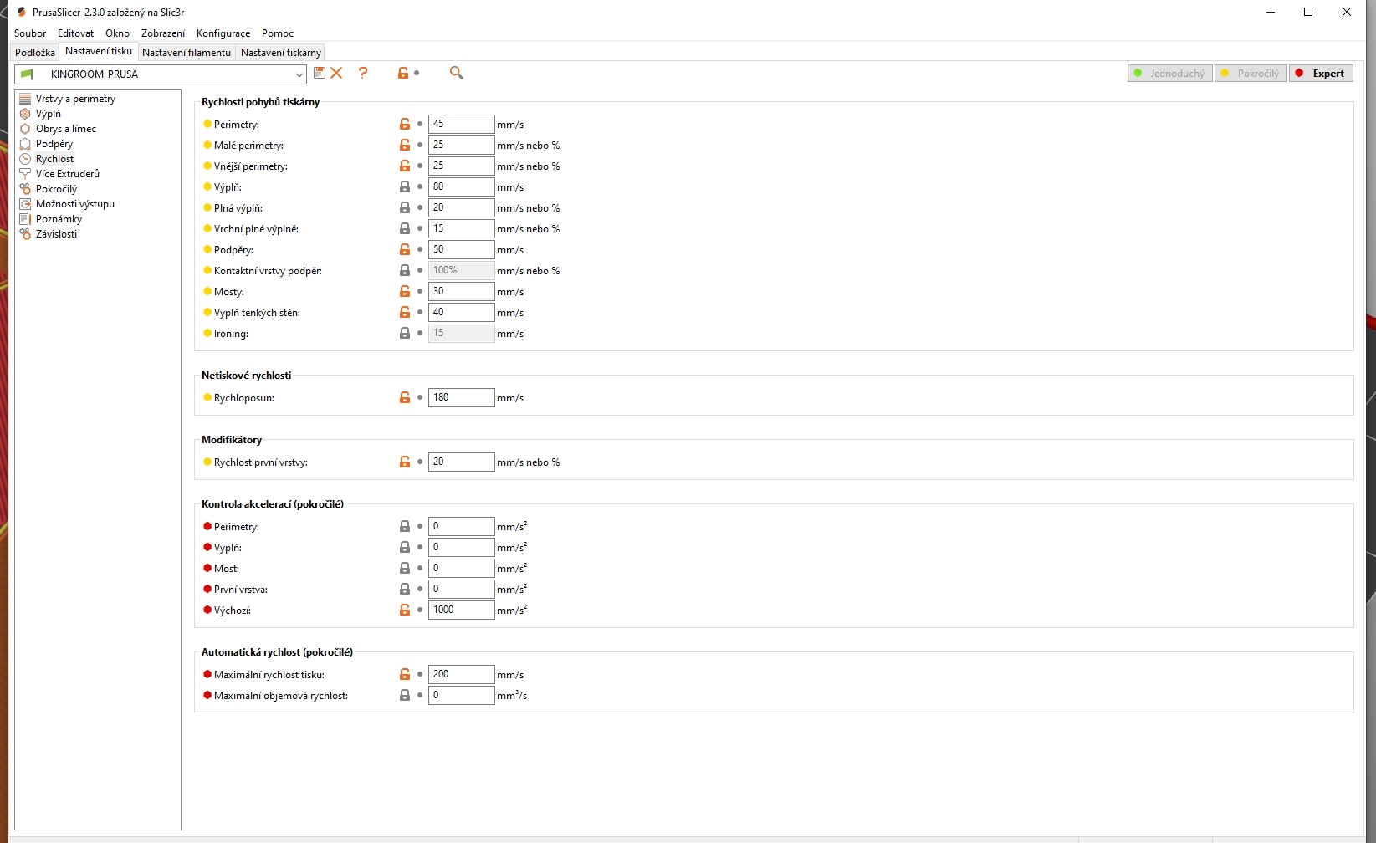The width and height of the screenshot is (1376, 843).
Task: Go to the Podložka tab
Action: (x=35, y=52)
